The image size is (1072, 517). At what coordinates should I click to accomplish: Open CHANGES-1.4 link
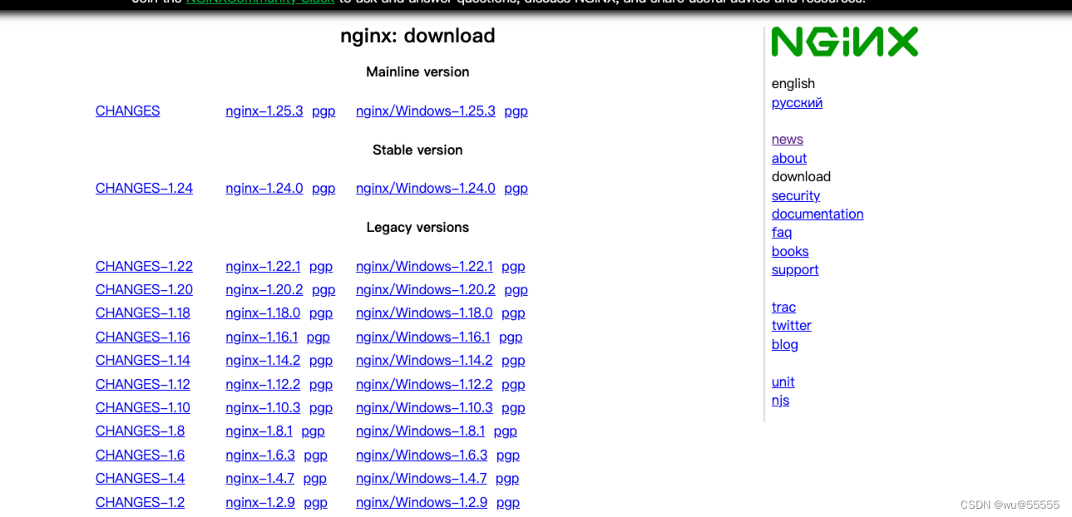click(141, 478)
